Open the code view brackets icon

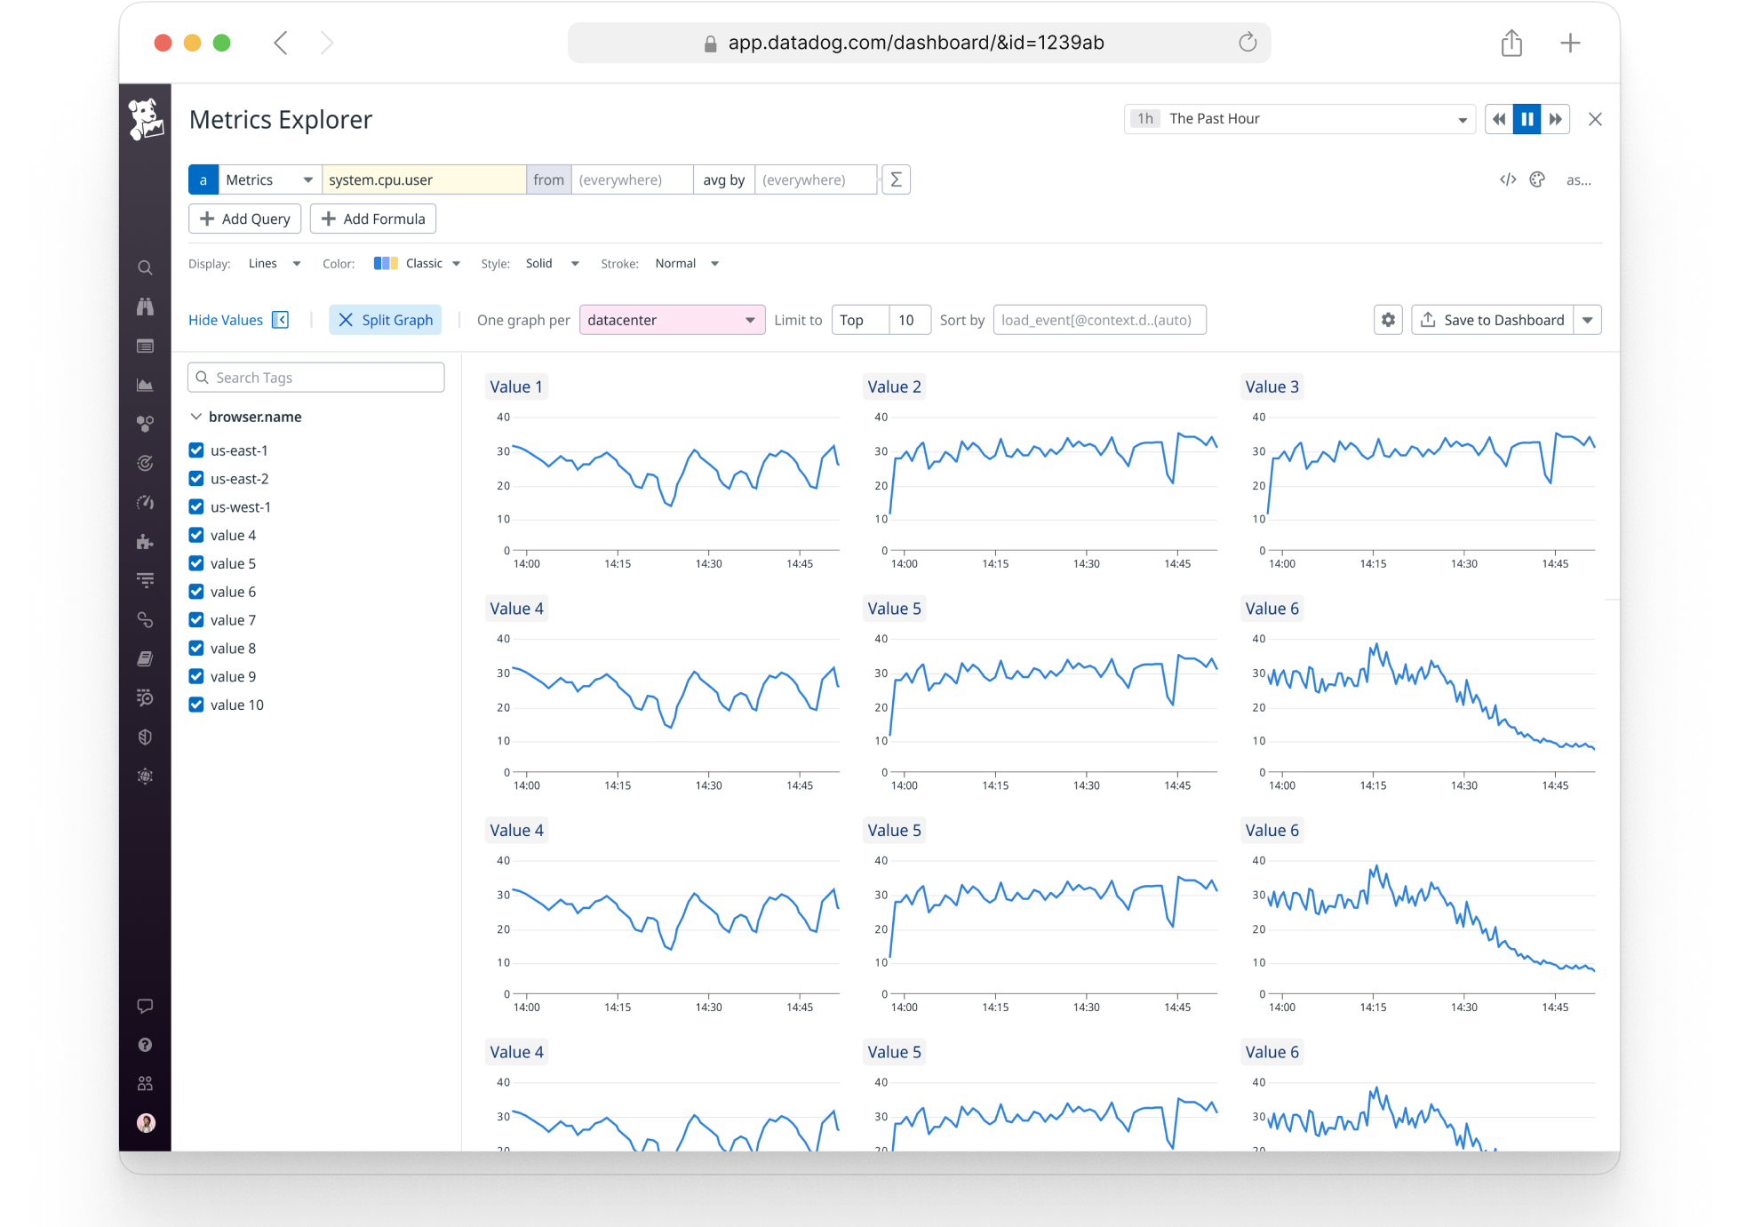[x=1508, y=179]
